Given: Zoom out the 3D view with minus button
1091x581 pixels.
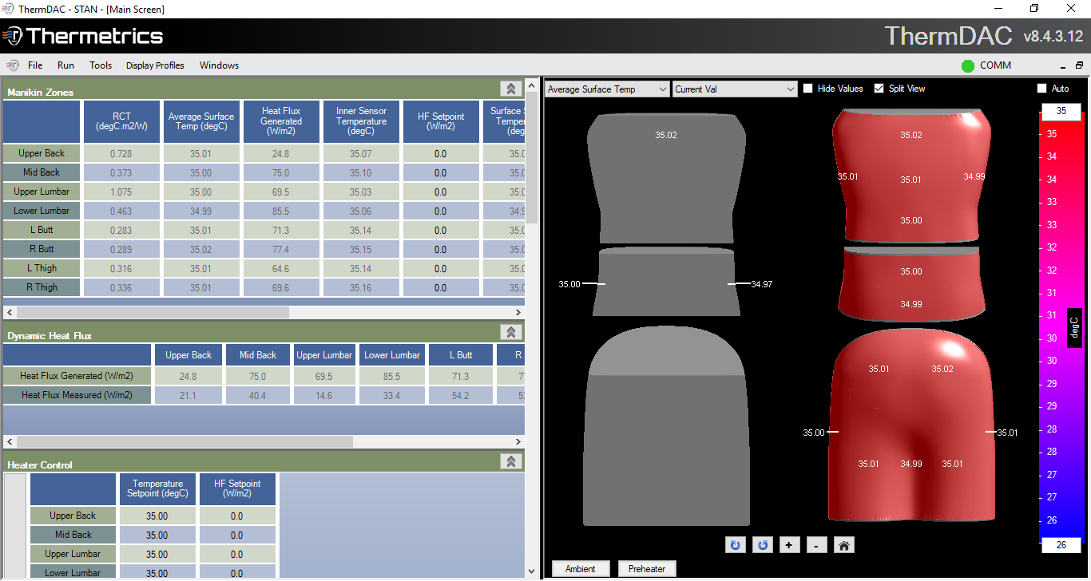Looking at the screenshot, I should click(x=816, y=545).
